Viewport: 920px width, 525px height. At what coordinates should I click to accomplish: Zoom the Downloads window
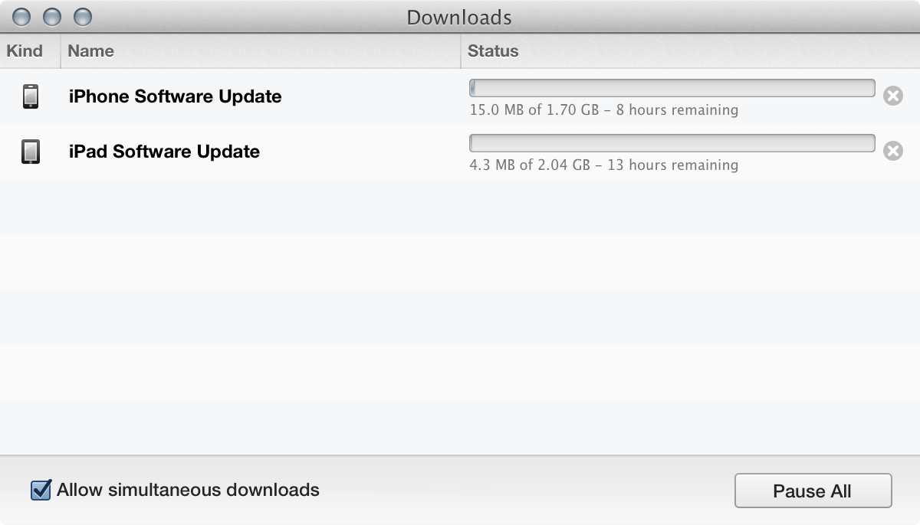pos(82,17)
